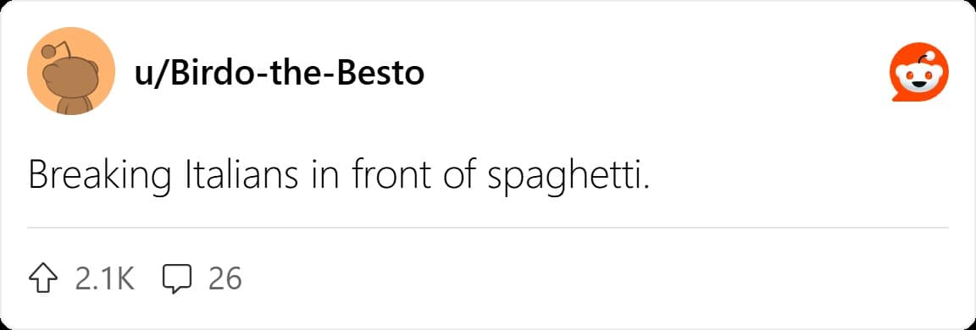Image resolution: width=976 pixels, height=330 pixels.
Task: Click the divider line below the post
Action: 488,228
